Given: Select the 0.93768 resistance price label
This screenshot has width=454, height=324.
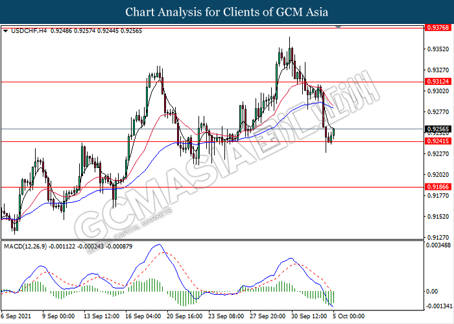Looking at the screenshot, I should (438, 27).
